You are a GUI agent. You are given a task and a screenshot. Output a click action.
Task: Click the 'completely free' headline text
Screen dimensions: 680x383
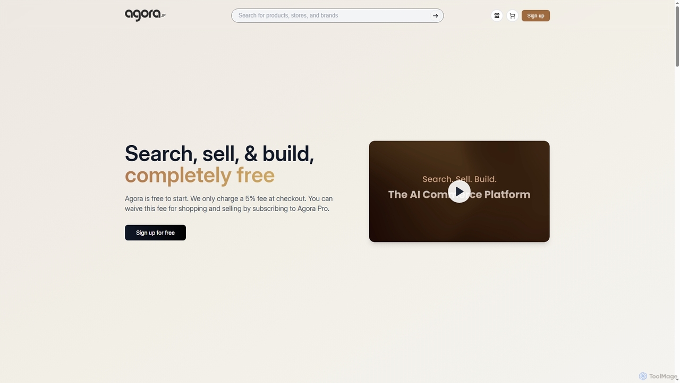(x=200, y=175)
